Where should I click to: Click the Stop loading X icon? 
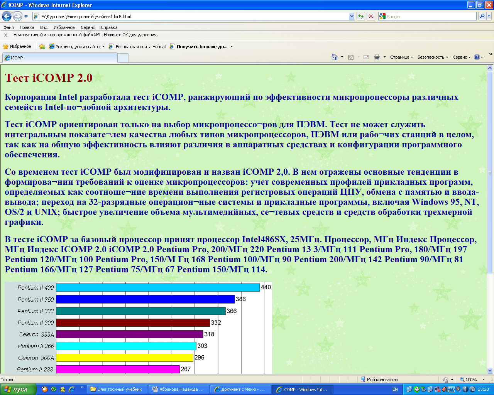point(370,16)
